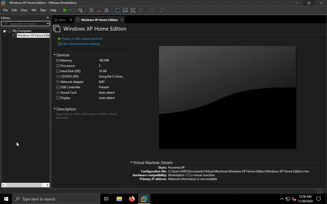Open the View menu

pos(24,10)
